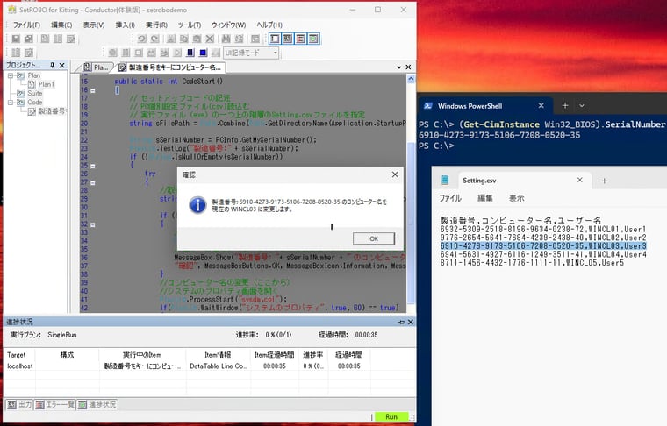Click the green Run status indicator
This screenshot has height=426, width=667.
click(x=391, y=417)
